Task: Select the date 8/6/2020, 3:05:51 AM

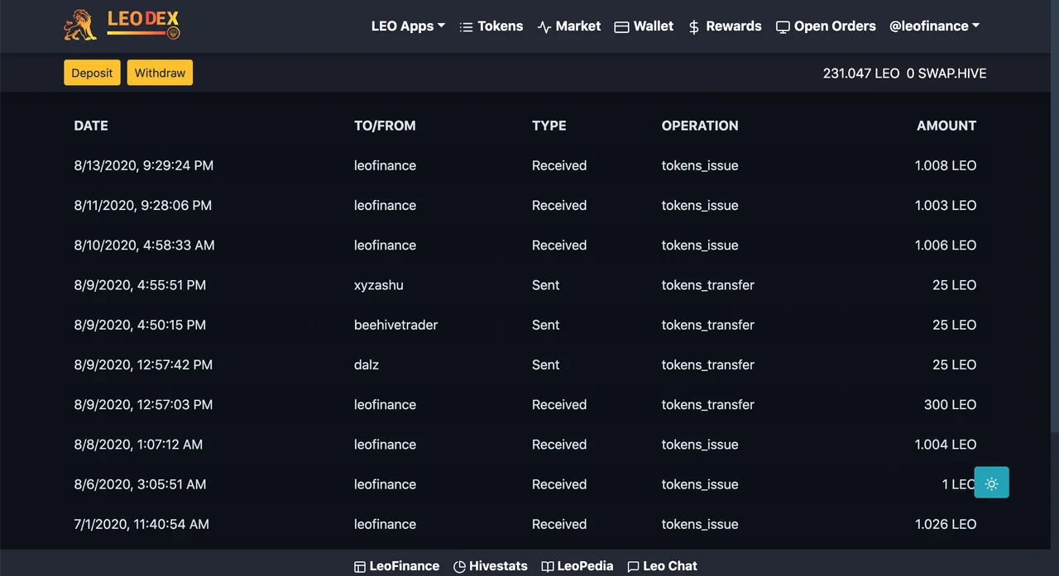Action: tap(140, 484)
